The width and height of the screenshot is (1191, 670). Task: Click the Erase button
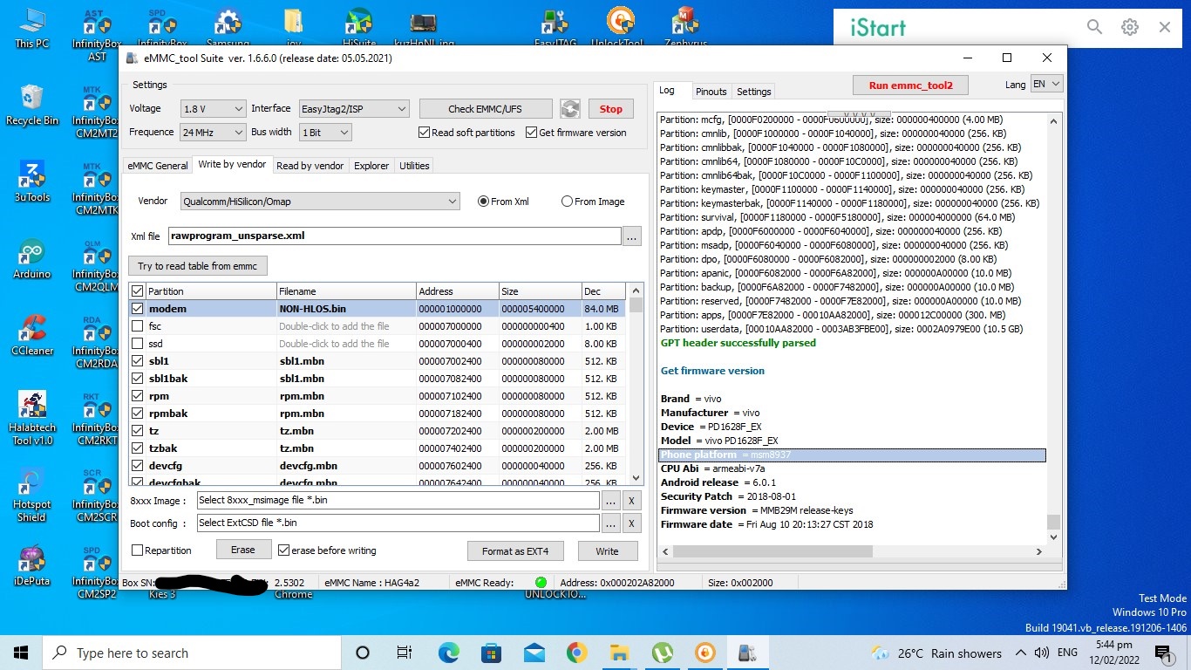tap(242, 550)
